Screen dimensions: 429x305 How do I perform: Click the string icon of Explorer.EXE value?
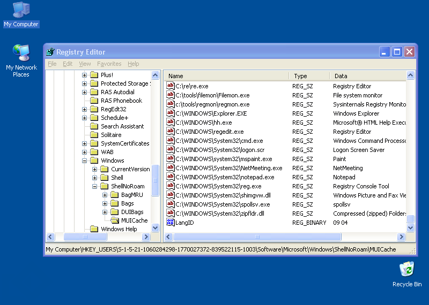[x=170, y=113]
